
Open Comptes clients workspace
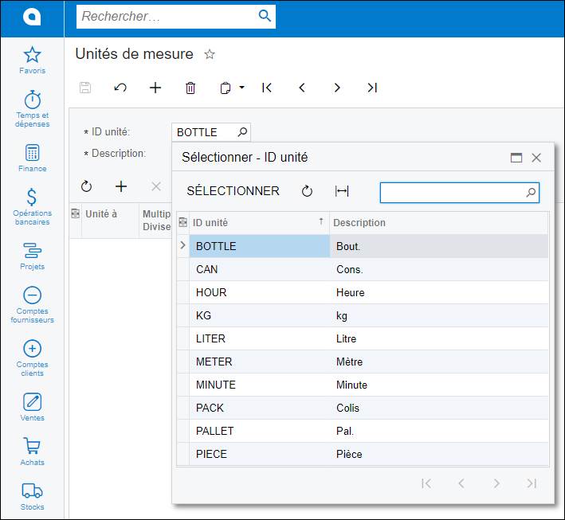32,358
